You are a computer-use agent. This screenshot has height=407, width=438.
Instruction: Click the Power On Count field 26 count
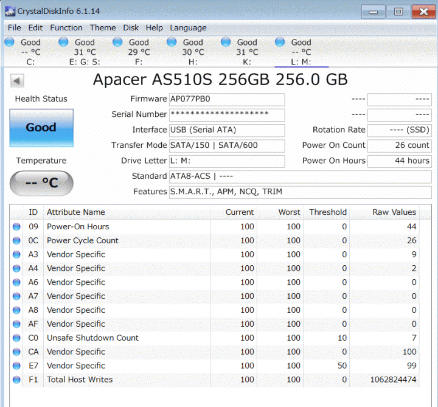[x=400, y=146]
